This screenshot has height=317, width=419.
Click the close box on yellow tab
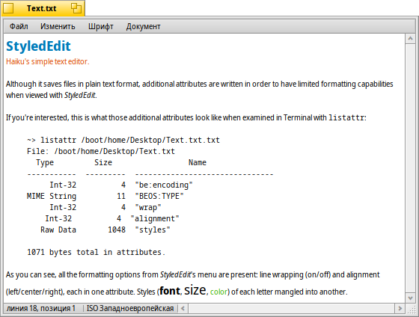coord(8,8)
